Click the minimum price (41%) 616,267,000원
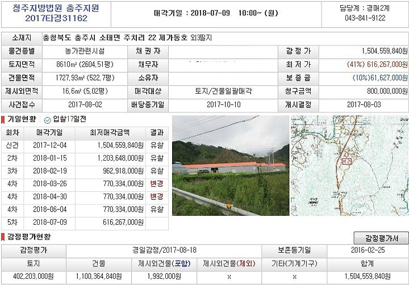 [x=377, y=64]
